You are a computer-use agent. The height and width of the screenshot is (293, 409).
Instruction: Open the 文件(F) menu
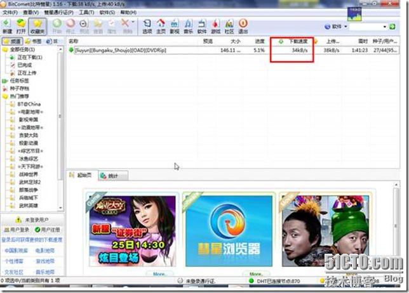pos(10,13)
